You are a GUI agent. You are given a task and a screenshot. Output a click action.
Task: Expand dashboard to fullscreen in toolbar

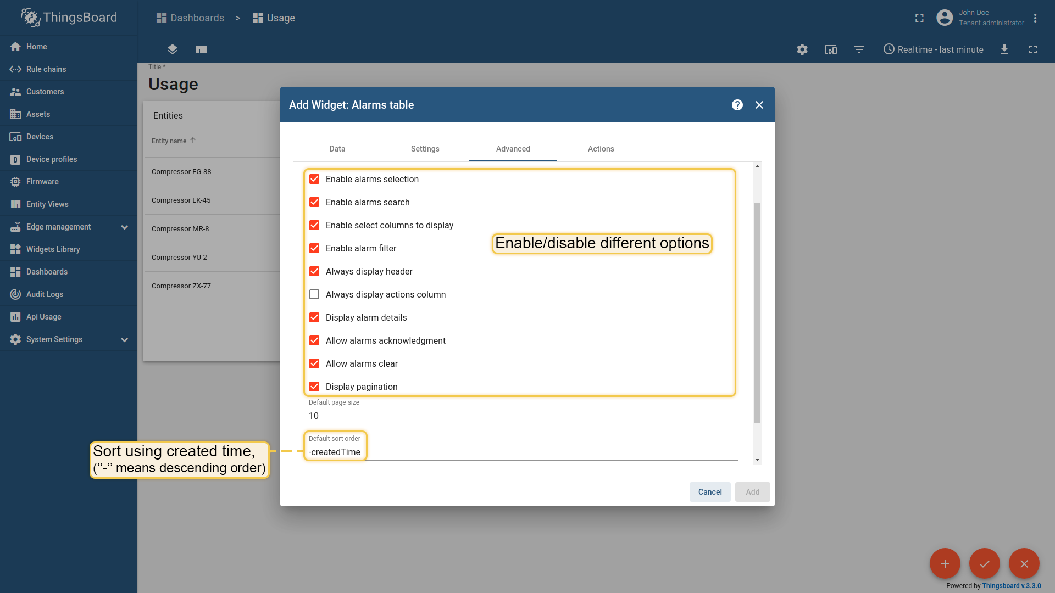(x=1033, y=49)
